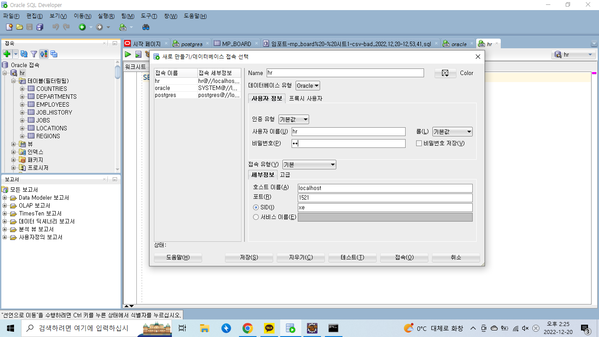Screen dimensions: 599x337
Task: Click the Collapse All icon in connections panel
Action: pos(54,54)
